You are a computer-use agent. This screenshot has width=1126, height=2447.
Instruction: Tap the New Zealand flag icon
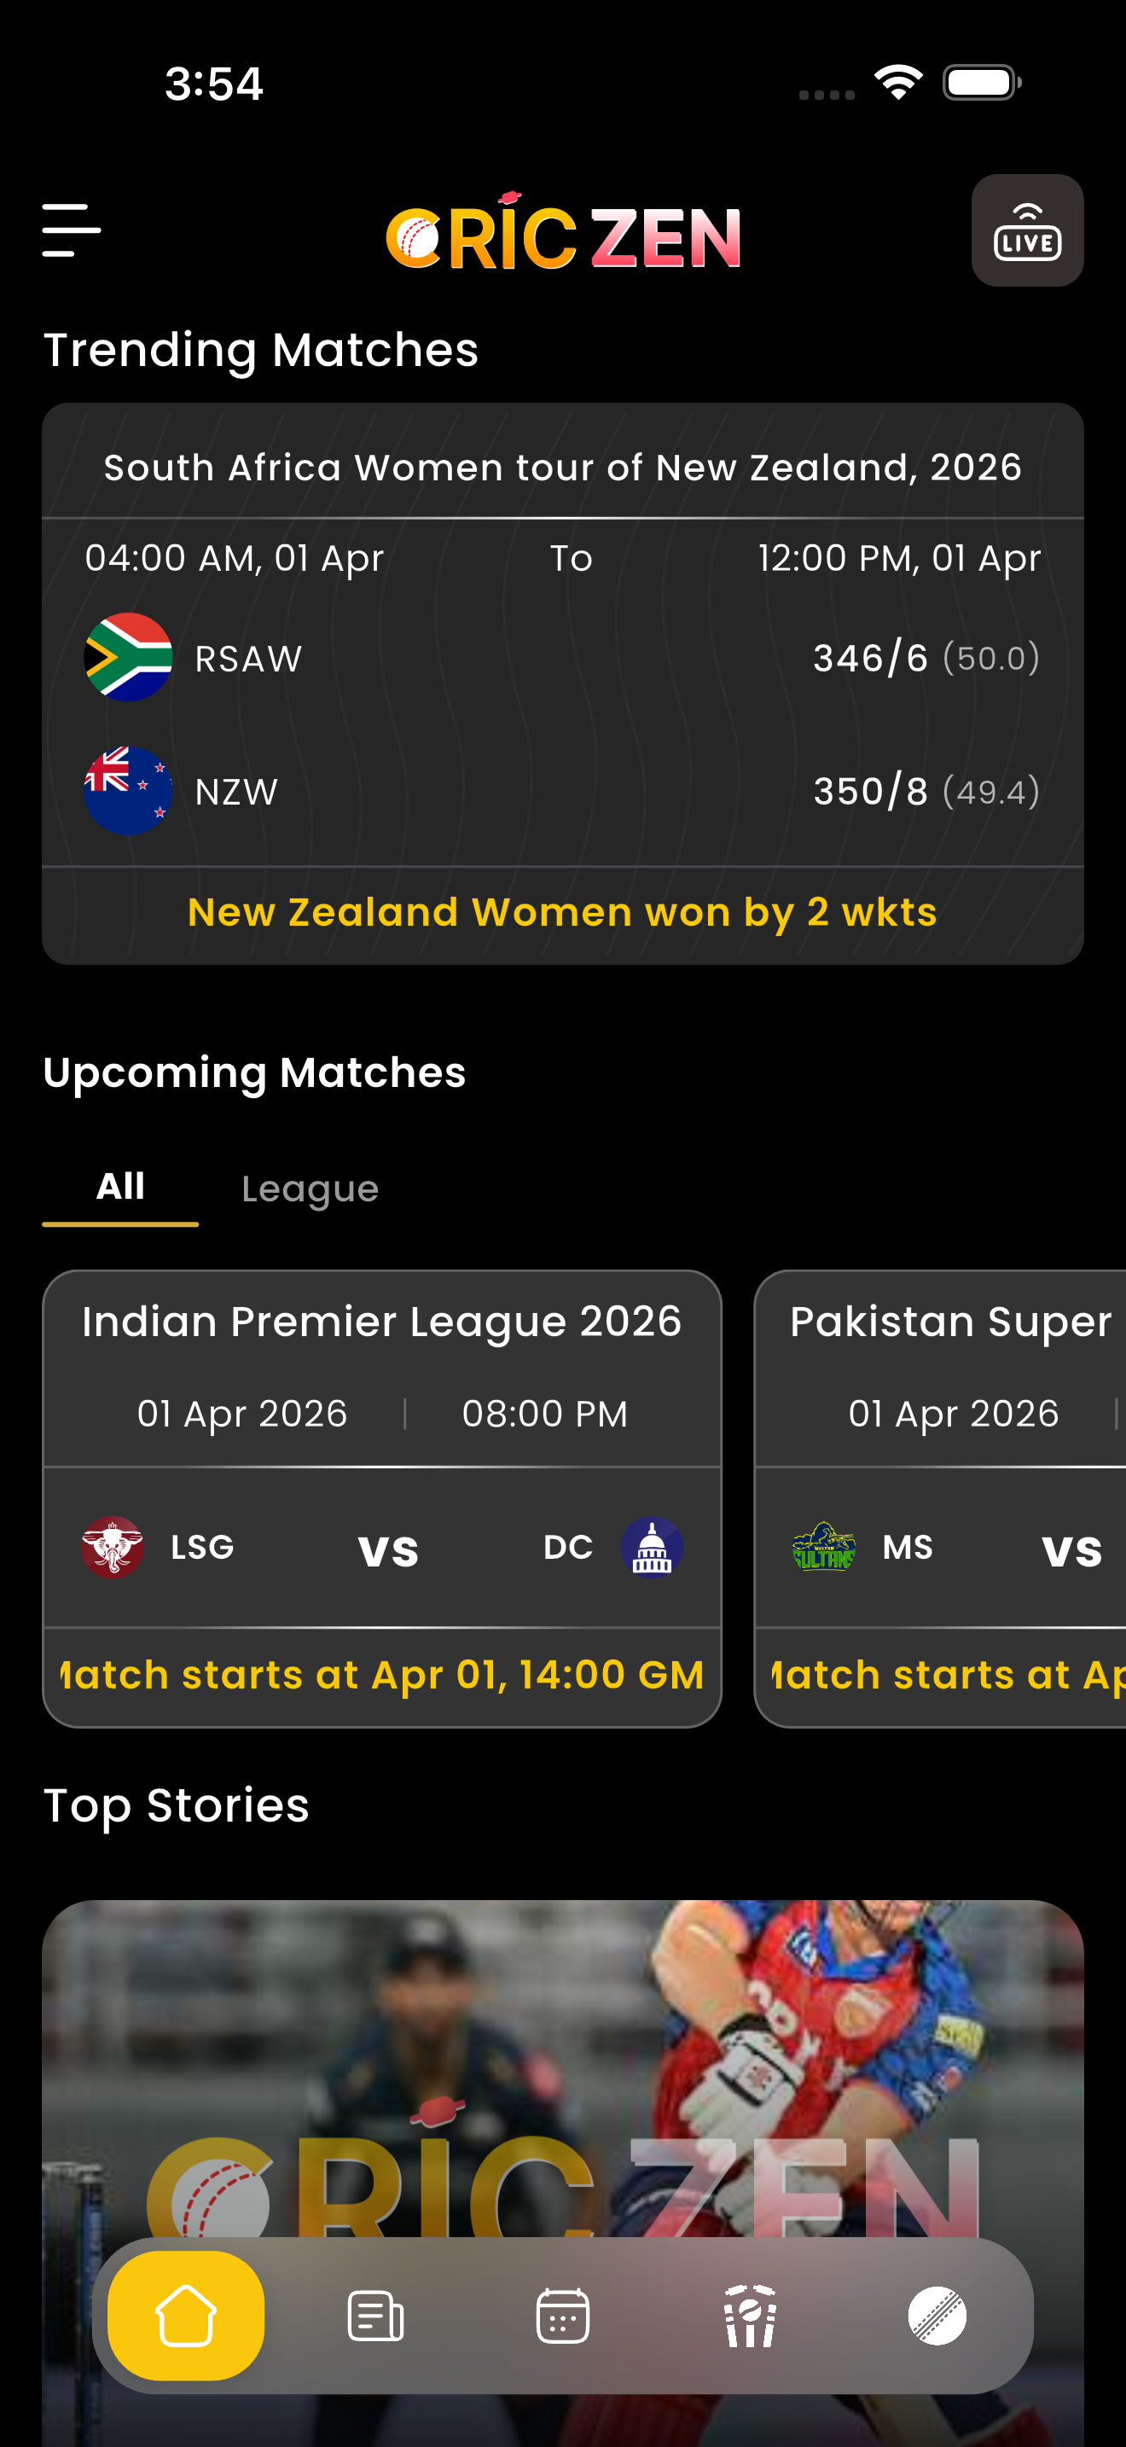[128, 790]
